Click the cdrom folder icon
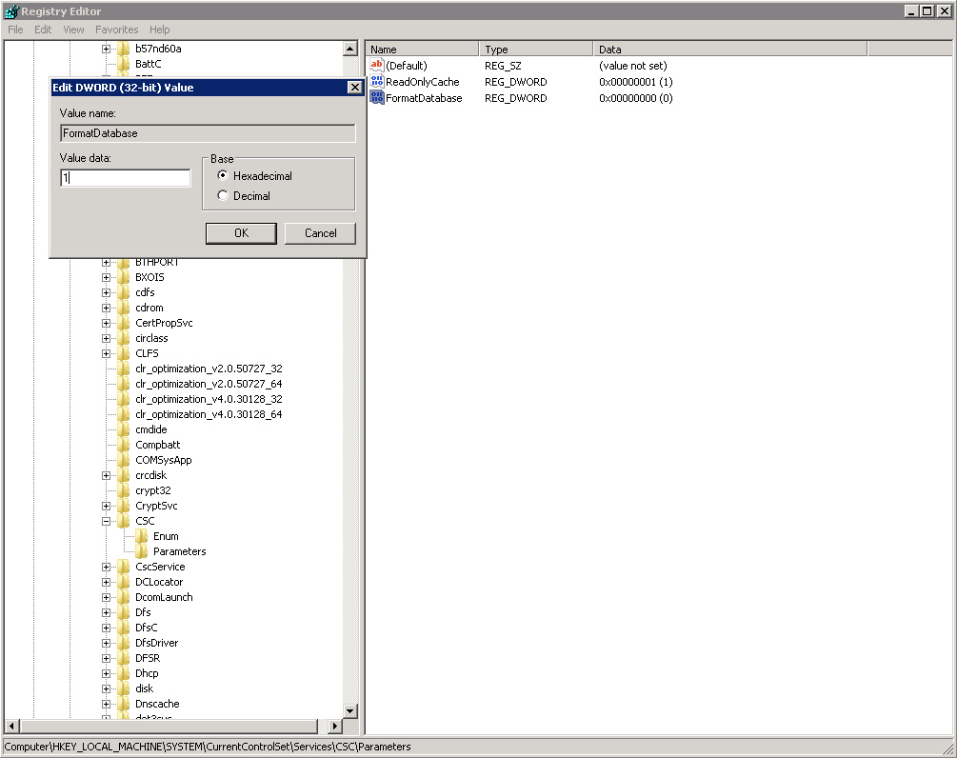 [123, 308]
